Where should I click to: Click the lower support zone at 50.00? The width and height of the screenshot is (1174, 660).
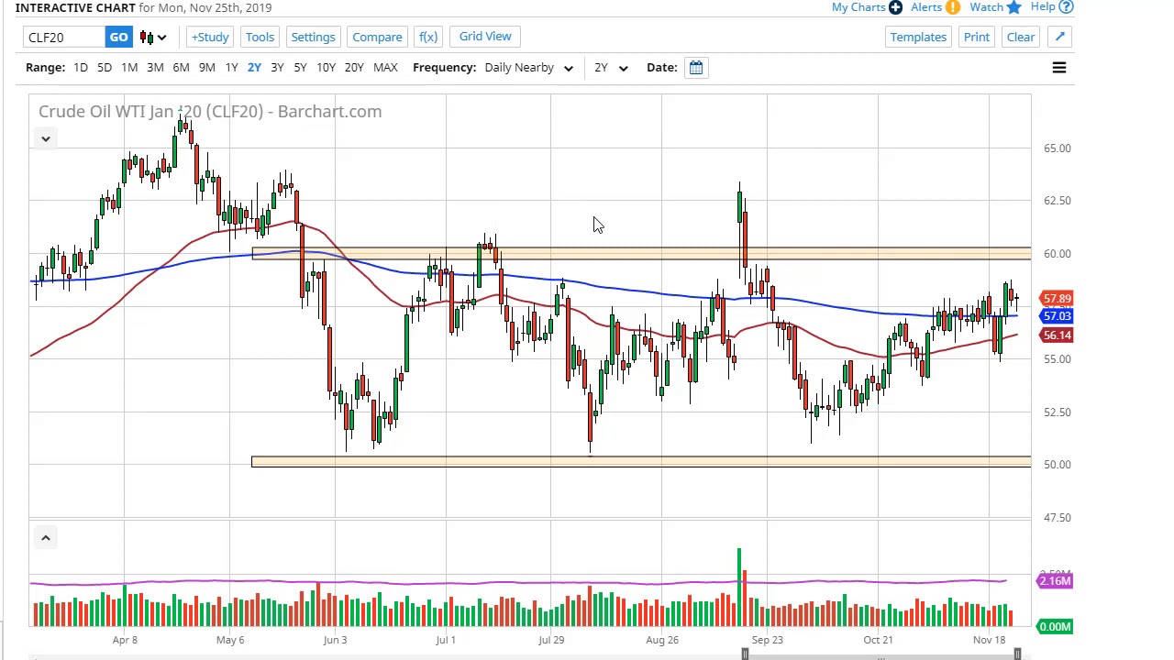point(641,462)
